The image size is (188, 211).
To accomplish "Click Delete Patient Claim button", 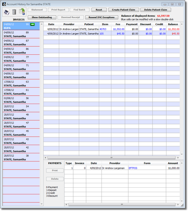I will [156, 10].
